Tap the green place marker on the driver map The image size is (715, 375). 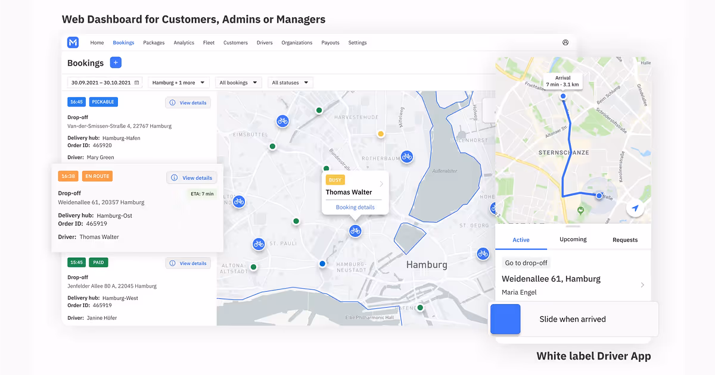point(581,211)
